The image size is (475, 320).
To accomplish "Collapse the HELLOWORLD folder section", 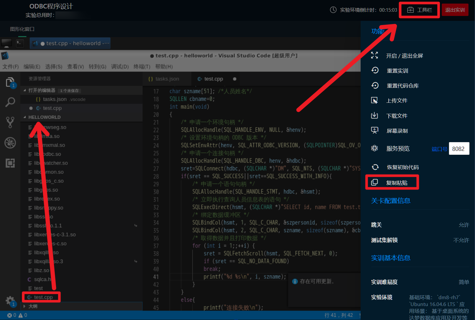I will 25,117.
